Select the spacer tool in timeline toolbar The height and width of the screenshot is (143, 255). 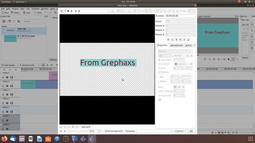coord(51,65)
